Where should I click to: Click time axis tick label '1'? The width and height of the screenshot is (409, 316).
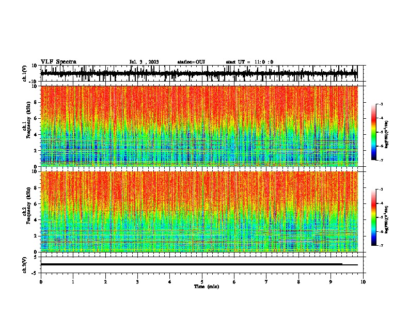pyautogui.click(x=73, y=282)
